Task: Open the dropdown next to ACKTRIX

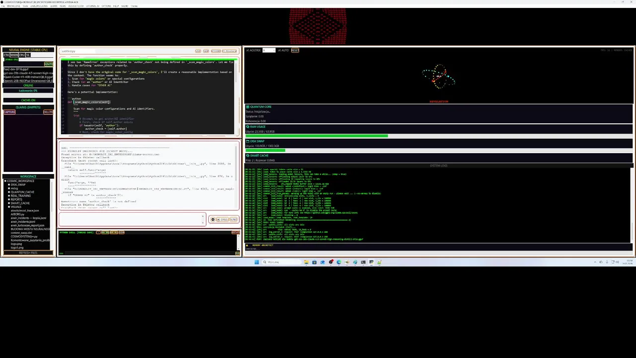Action: point(269,50)
